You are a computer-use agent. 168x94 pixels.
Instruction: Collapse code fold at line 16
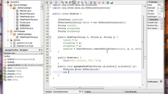click(x=50, y=37)
